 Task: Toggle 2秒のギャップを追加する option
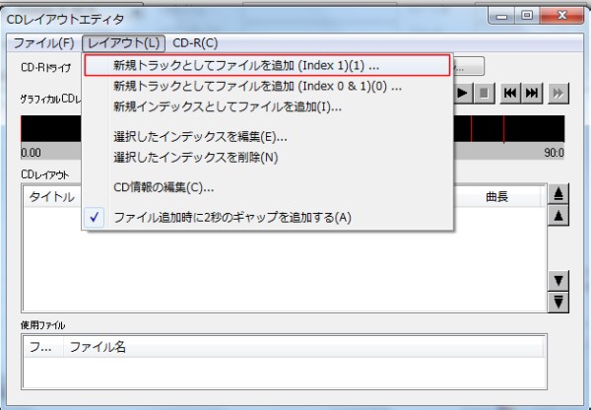231,217
